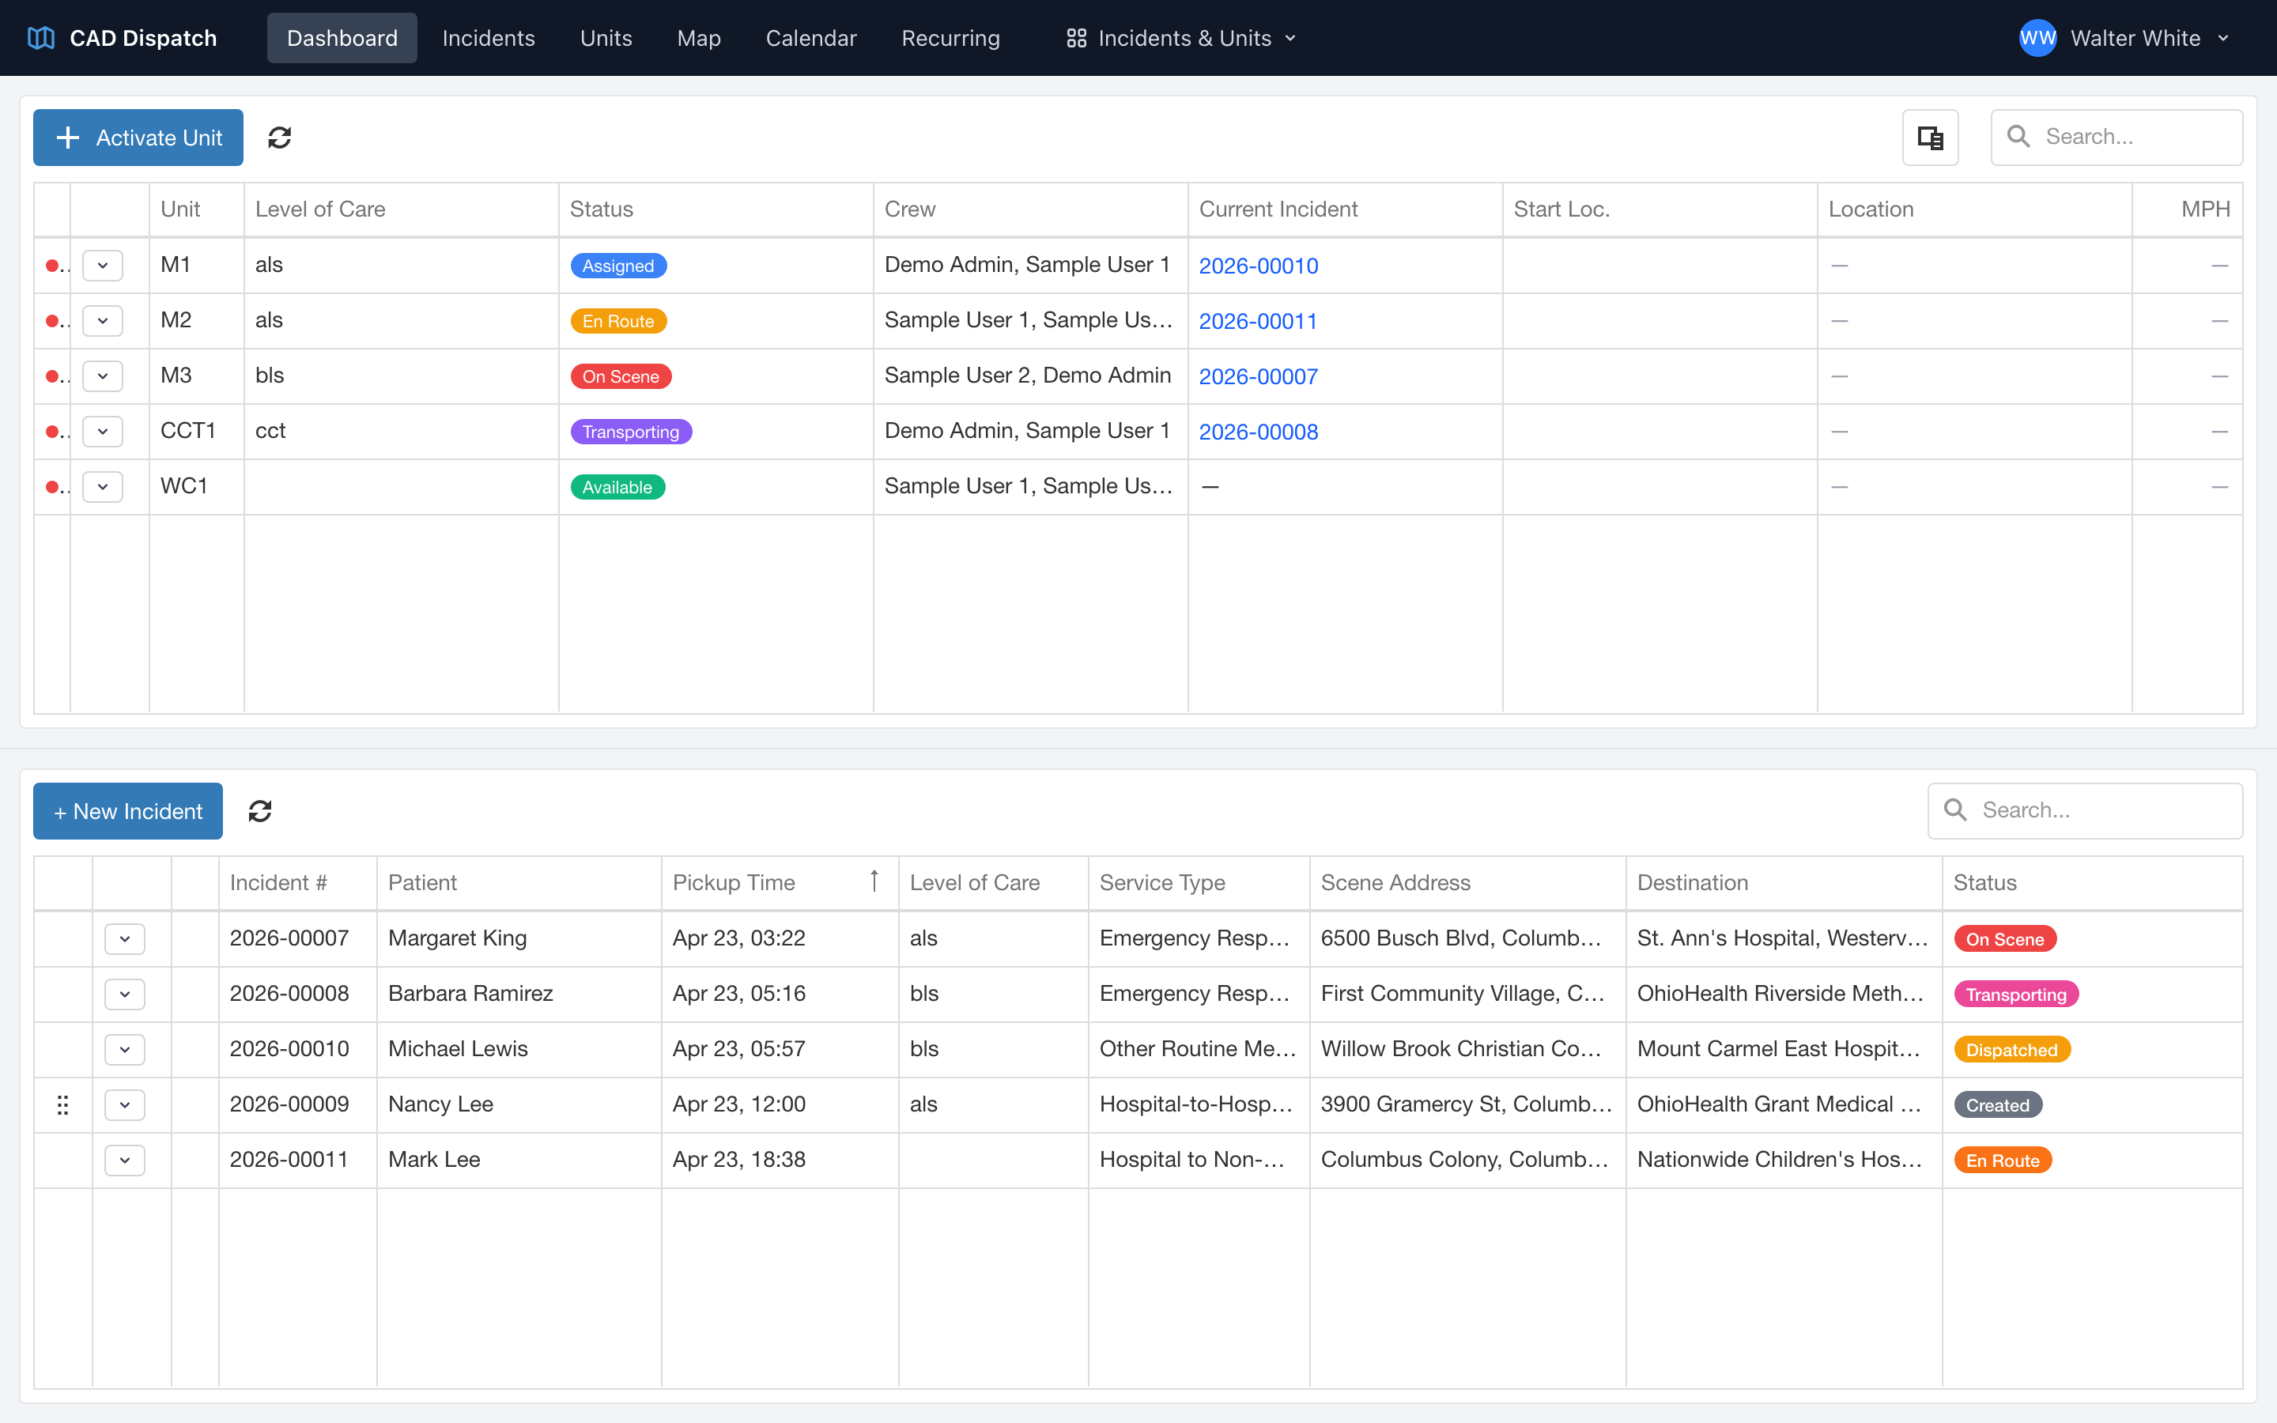Click the New Incident button
Screen dimensions: 2277x1423
128,810
